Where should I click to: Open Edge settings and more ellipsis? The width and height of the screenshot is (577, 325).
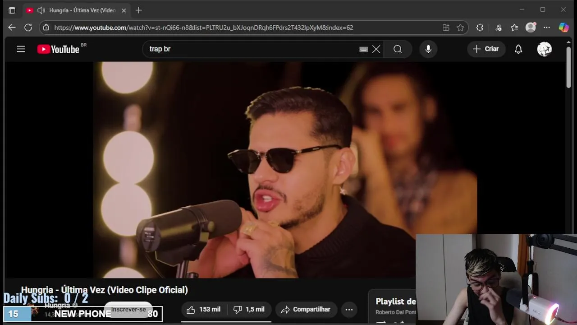(547, 28)
